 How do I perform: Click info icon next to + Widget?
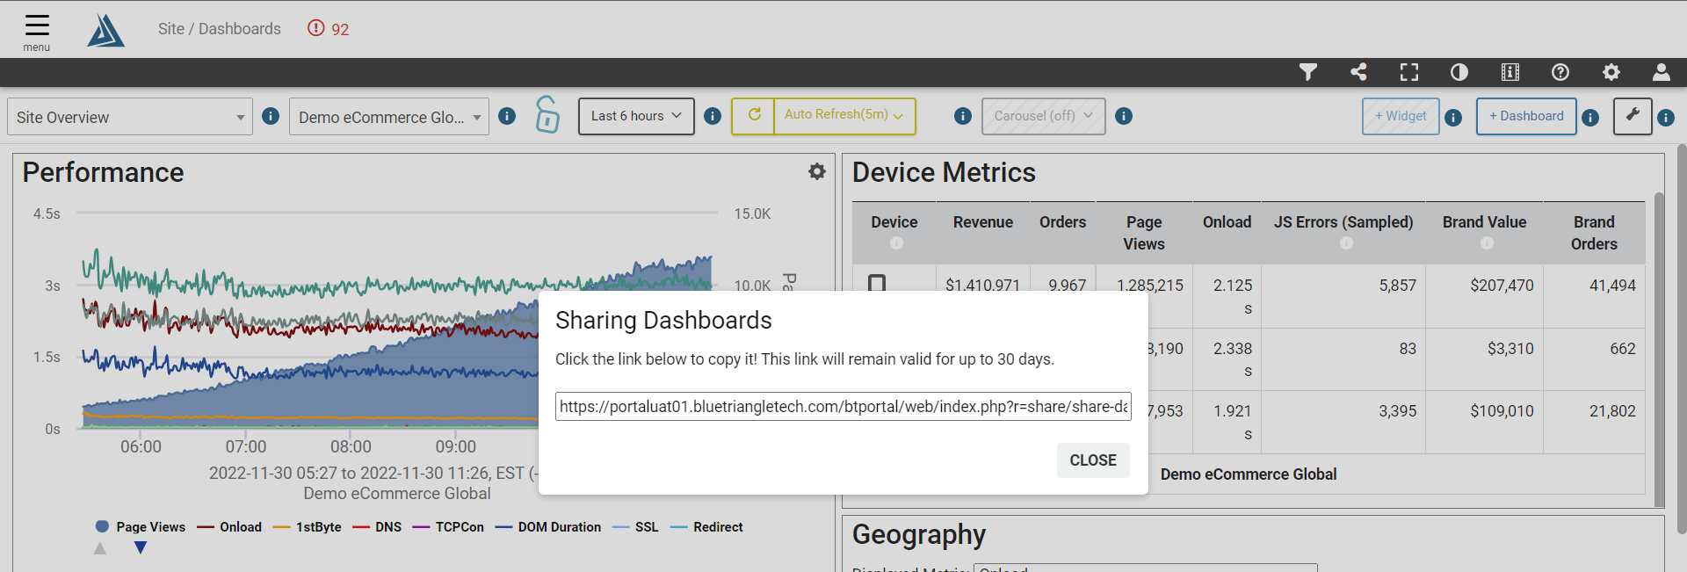click(x=1453, y=118)
